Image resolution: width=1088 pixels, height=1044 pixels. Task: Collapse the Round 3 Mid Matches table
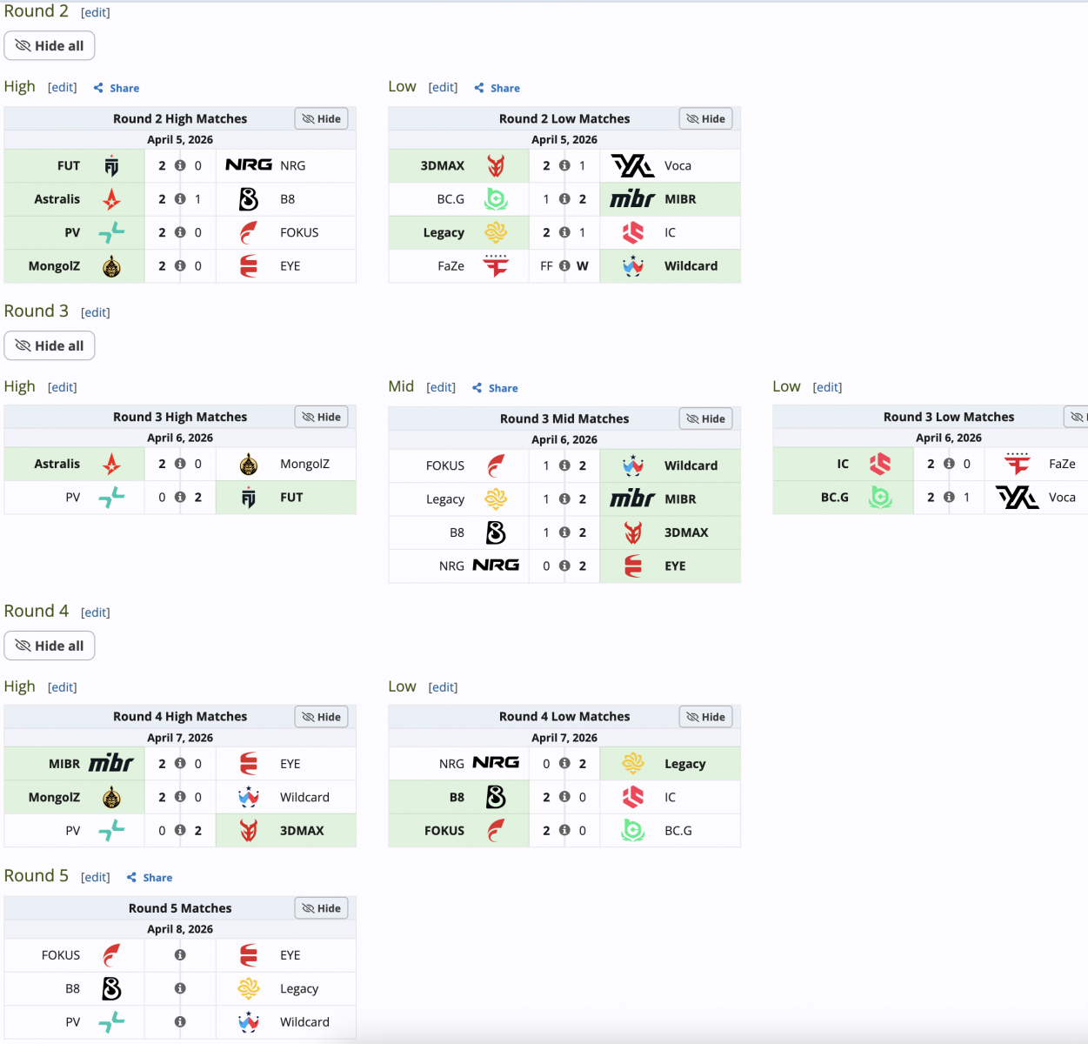(706, 419)
